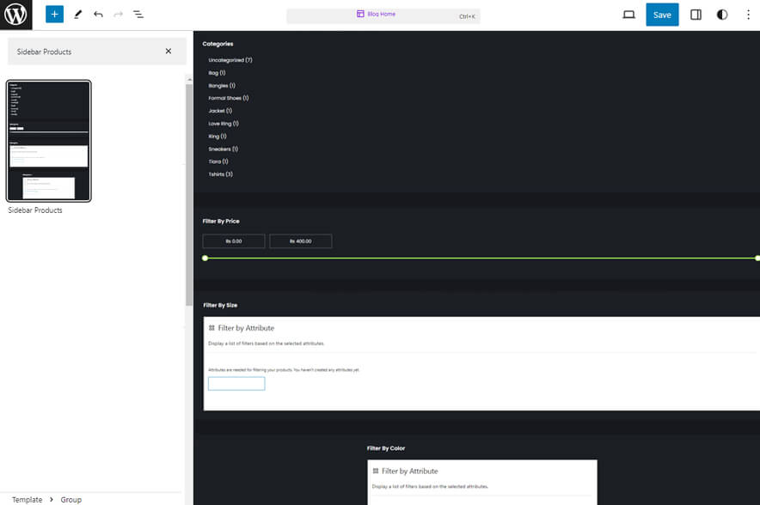
Task: Close the Sidebar Products search panel
Action: pos(169,52)
